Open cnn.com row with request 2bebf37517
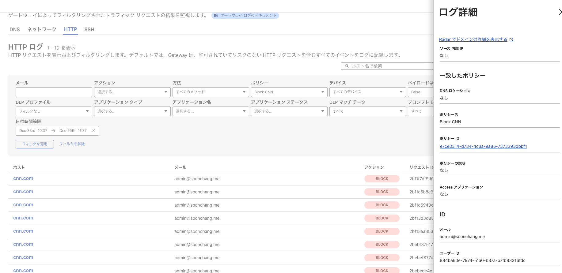The width and height of the screenshot is (562, 273). tap(23, 244)
